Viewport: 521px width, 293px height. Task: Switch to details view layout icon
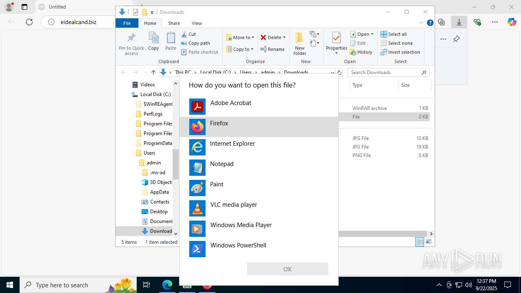coord(420,242)
